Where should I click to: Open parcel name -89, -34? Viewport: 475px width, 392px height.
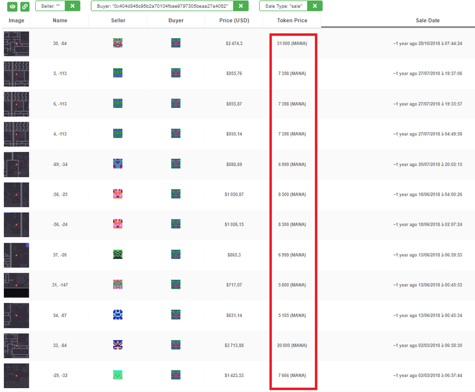click(60, 164)
